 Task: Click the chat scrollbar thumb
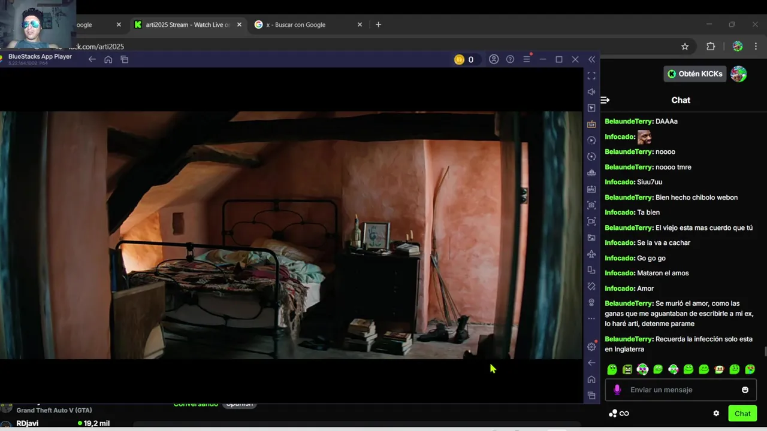765,351
